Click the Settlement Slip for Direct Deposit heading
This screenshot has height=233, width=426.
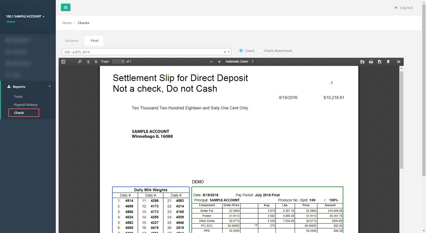pos(180,78)
